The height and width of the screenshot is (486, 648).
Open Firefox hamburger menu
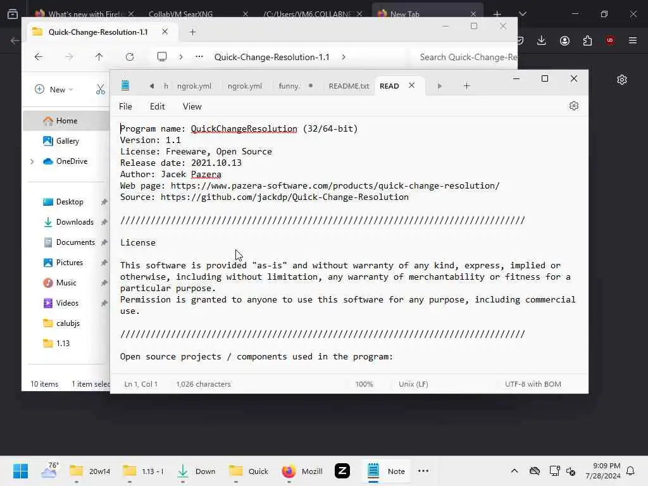pyautogui.click(x=633, y=40)
